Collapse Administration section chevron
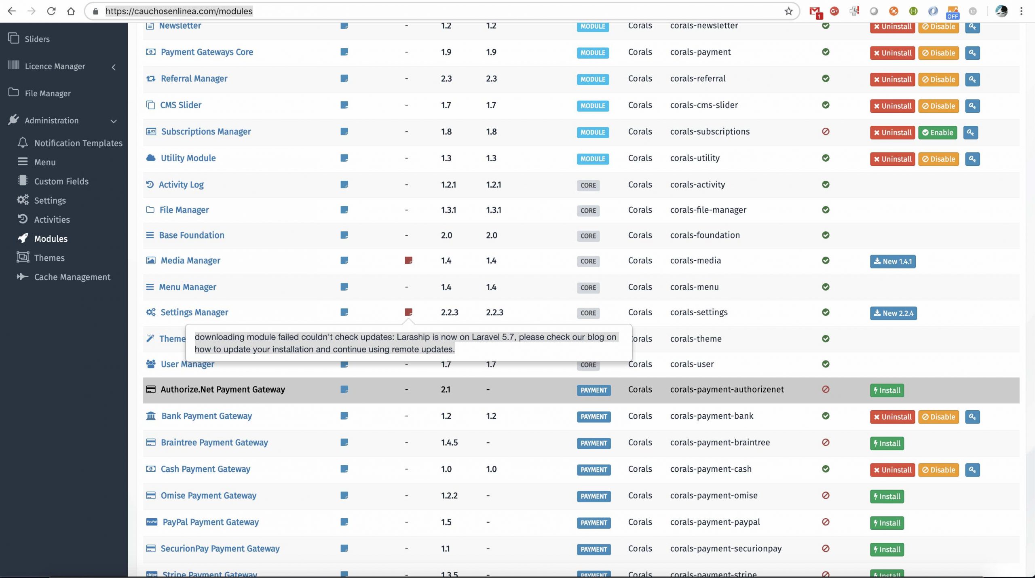The width and height of the screenshot is (1035, 578). click(114, 121)
